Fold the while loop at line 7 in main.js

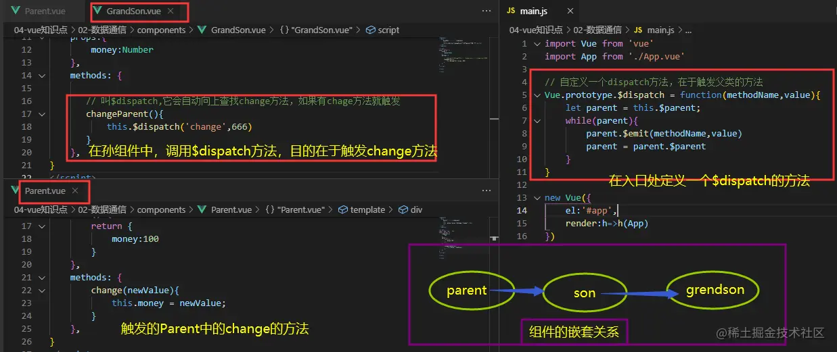click(537, 121)
